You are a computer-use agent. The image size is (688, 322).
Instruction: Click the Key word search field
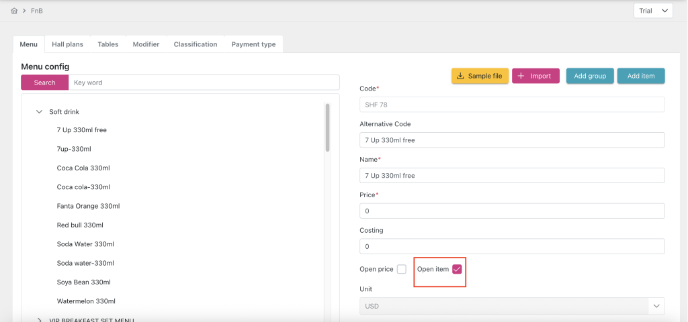(x=204, y=83)
